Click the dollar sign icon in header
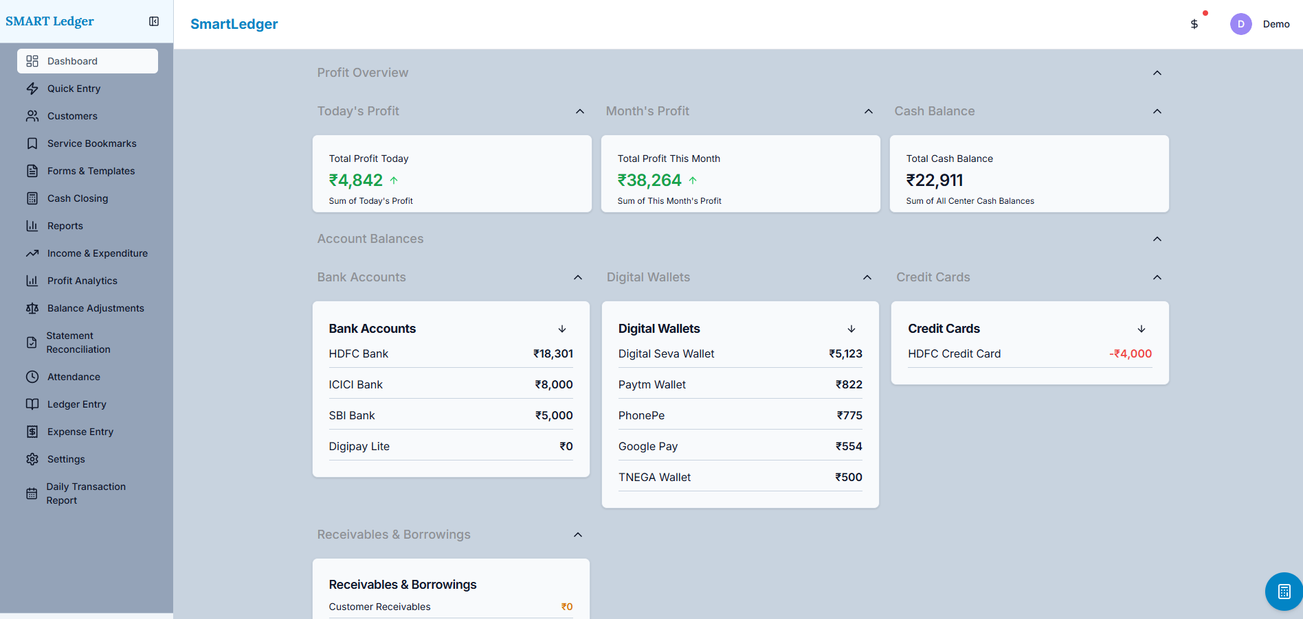Screen dimensions: 1303x619 (x=1194, y=24)
